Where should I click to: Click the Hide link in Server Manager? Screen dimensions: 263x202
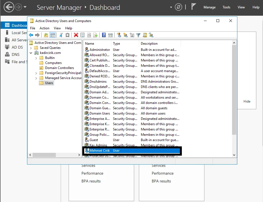point(247,101)
